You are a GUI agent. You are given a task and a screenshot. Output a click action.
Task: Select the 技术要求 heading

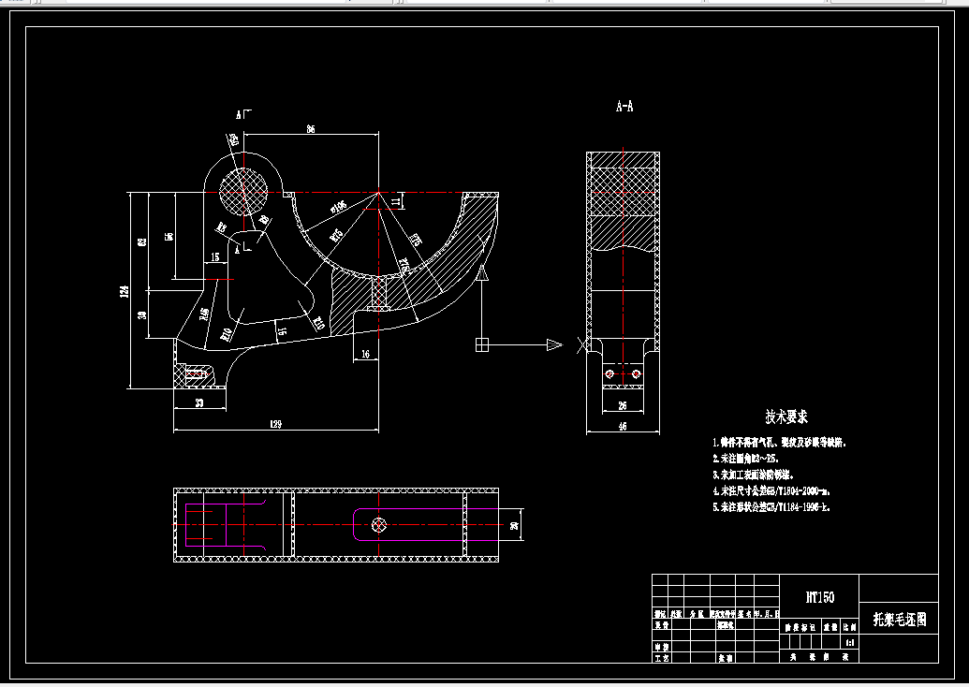coord(786,417)
